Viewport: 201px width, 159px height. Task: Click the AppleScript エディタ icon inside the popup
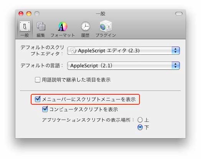tap(73, 50)
